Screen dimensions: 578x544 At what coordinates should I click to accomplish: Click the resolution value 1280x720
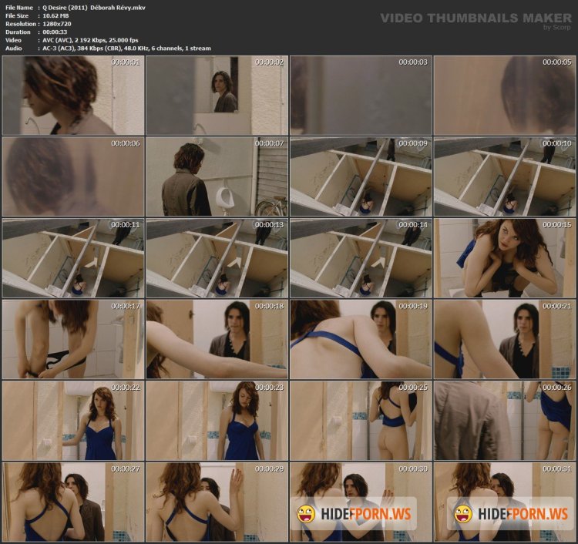point(57,24)
